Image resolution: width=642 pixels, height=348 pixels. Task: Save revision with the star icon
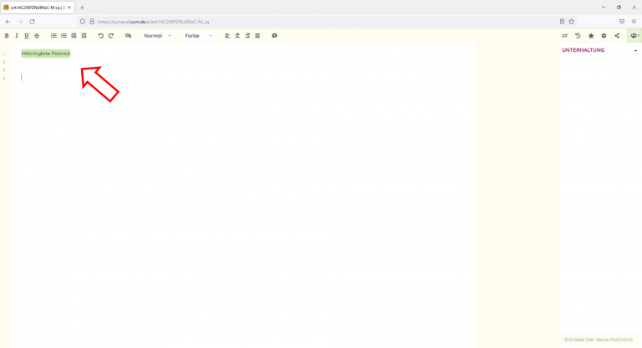(x=591, y=36)
